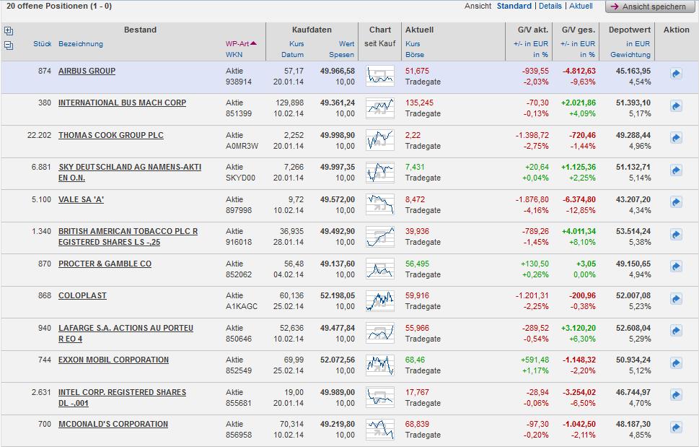Sort by current Kurs under Aktuell
The width and height of the screenshot is (699, 447).
pos(413,44)
